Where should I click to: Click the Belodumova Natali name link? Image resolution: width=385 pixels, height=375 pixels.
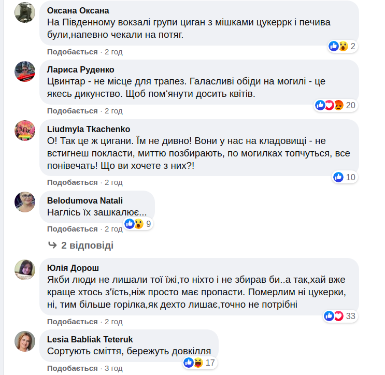tap(85, 200)
